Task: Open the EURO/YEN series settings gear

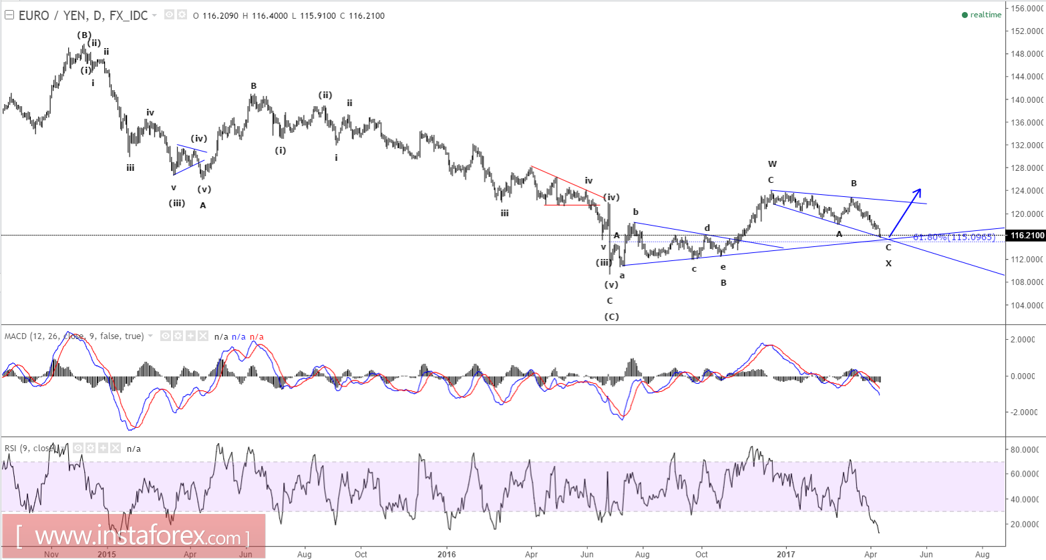Action: [x=182, y=15]
